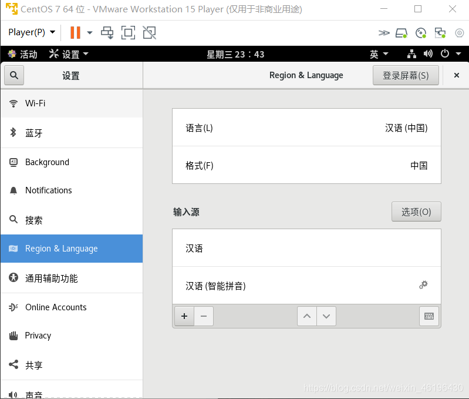Change 格式(F) formats row
Screen dimensions: 469x399
tap(306, 165)
